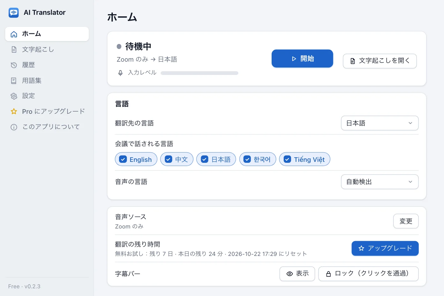Click the 会議で話される言語 label
444x296 pixels.
pyautogui.click(x=144, y=144)
